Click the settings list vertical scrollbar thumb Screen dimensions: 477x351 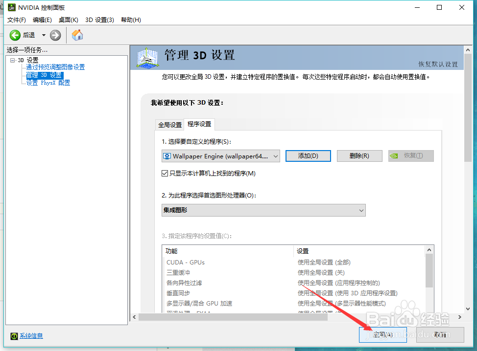point(429,271)
